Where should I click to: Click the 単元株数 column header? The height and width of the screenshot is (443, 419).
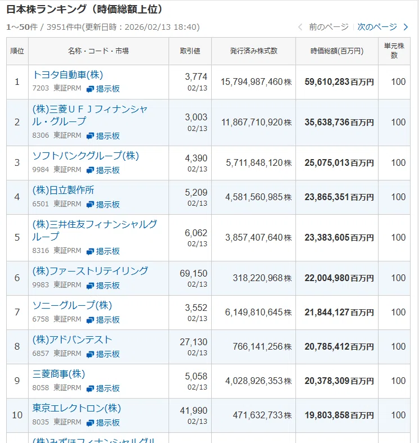tap(394, 51)
